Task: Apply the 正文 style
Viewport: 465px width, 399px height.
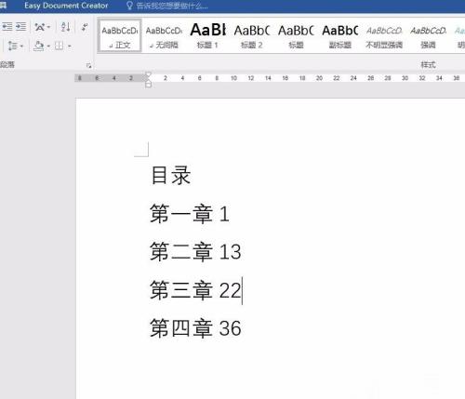Action: point(120,35)
